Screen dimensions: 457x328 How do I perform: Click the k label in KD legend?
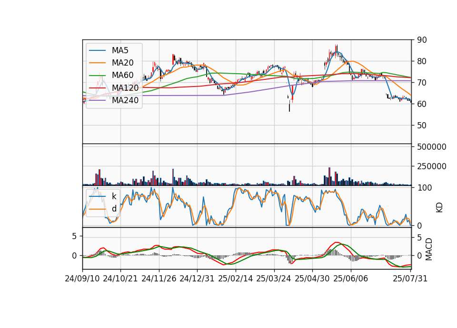(114, 196)
